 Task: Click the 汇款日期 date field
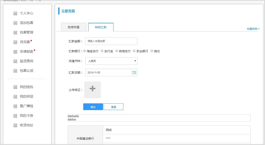111,72
